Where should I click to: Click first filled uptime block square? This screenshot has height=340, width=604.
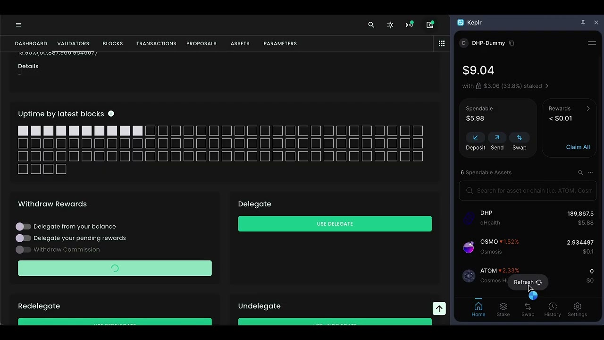click(23, 131)
